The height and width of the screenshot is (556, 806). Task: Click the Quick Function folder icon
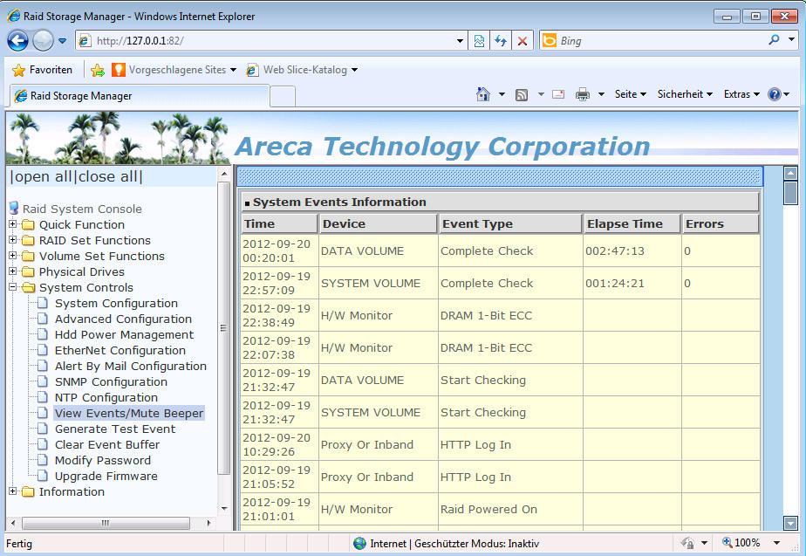click(x=28, y=225)
